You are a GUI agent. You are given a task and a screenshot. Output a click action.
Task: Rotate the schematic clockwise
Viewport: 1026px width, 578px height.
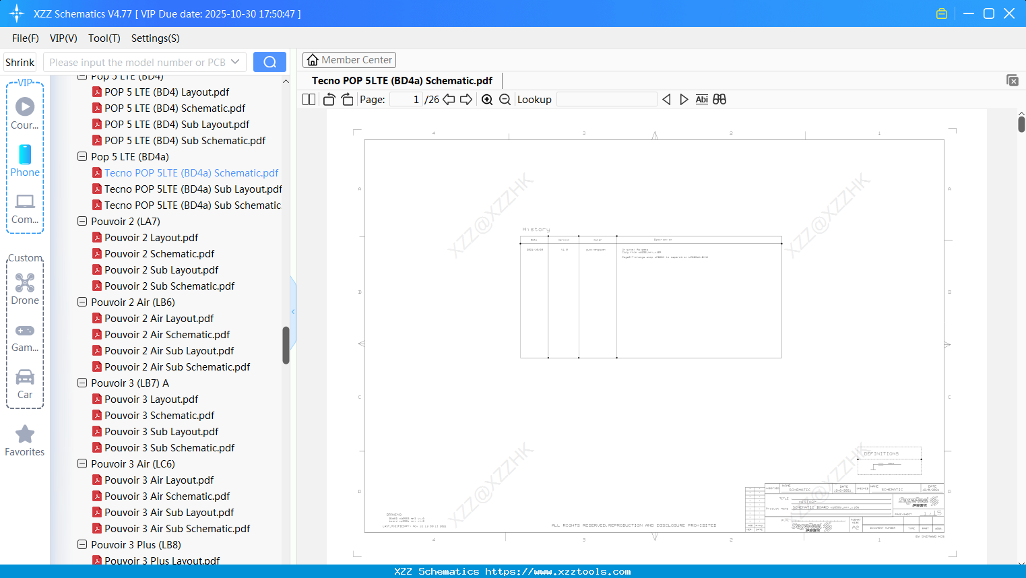point(347,99)
